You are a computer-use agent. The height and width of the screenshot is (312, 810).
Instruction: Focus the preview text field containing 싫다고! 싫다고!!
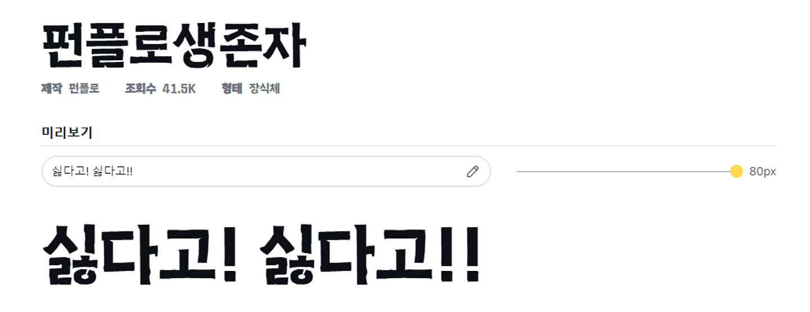pyautogui.click(x=266, y=171)
